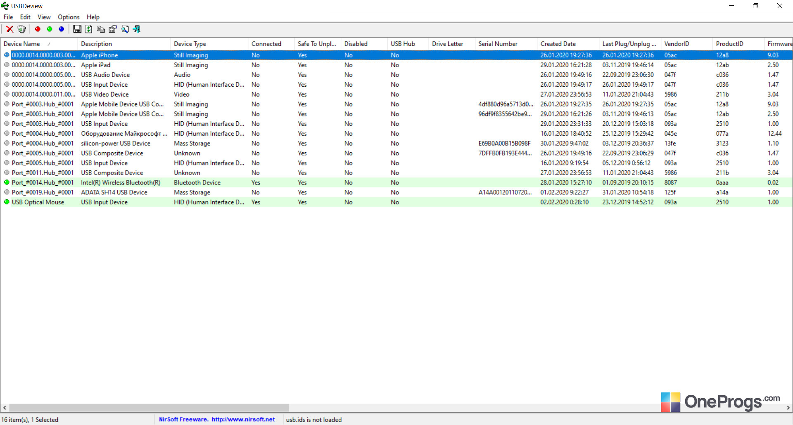Click the horizontal scrollbar right arrow
Screen dimensions: 793x425
[x=788, y=408]
